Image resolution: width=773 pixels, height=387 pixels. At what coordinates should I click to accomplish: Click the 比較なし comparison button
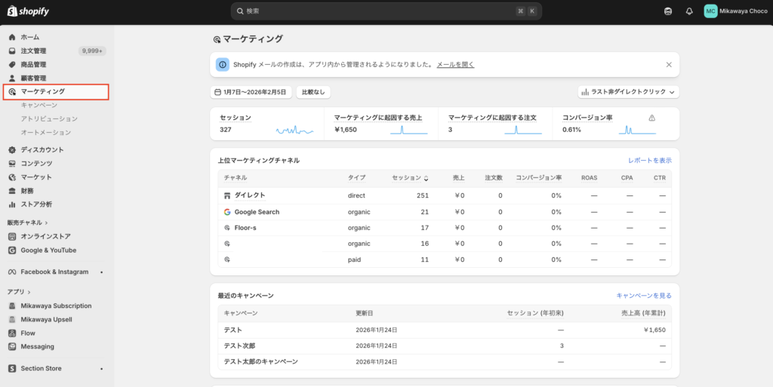[313, 92]
